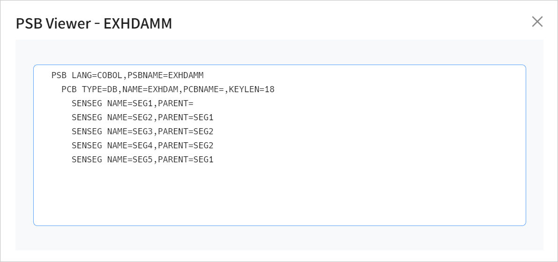Click the KEYLEN=18 text
Screen dimensions: 558x262
(x=251, y=89)
